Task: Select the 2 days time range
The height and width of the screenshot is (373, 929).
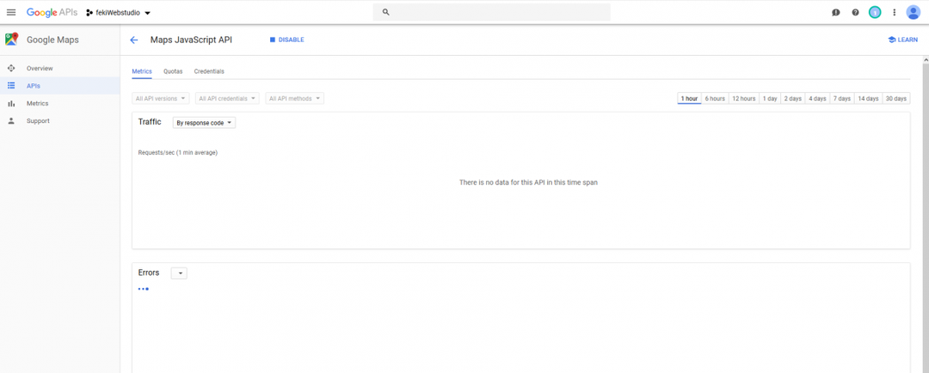Action: tap(793, 98)
